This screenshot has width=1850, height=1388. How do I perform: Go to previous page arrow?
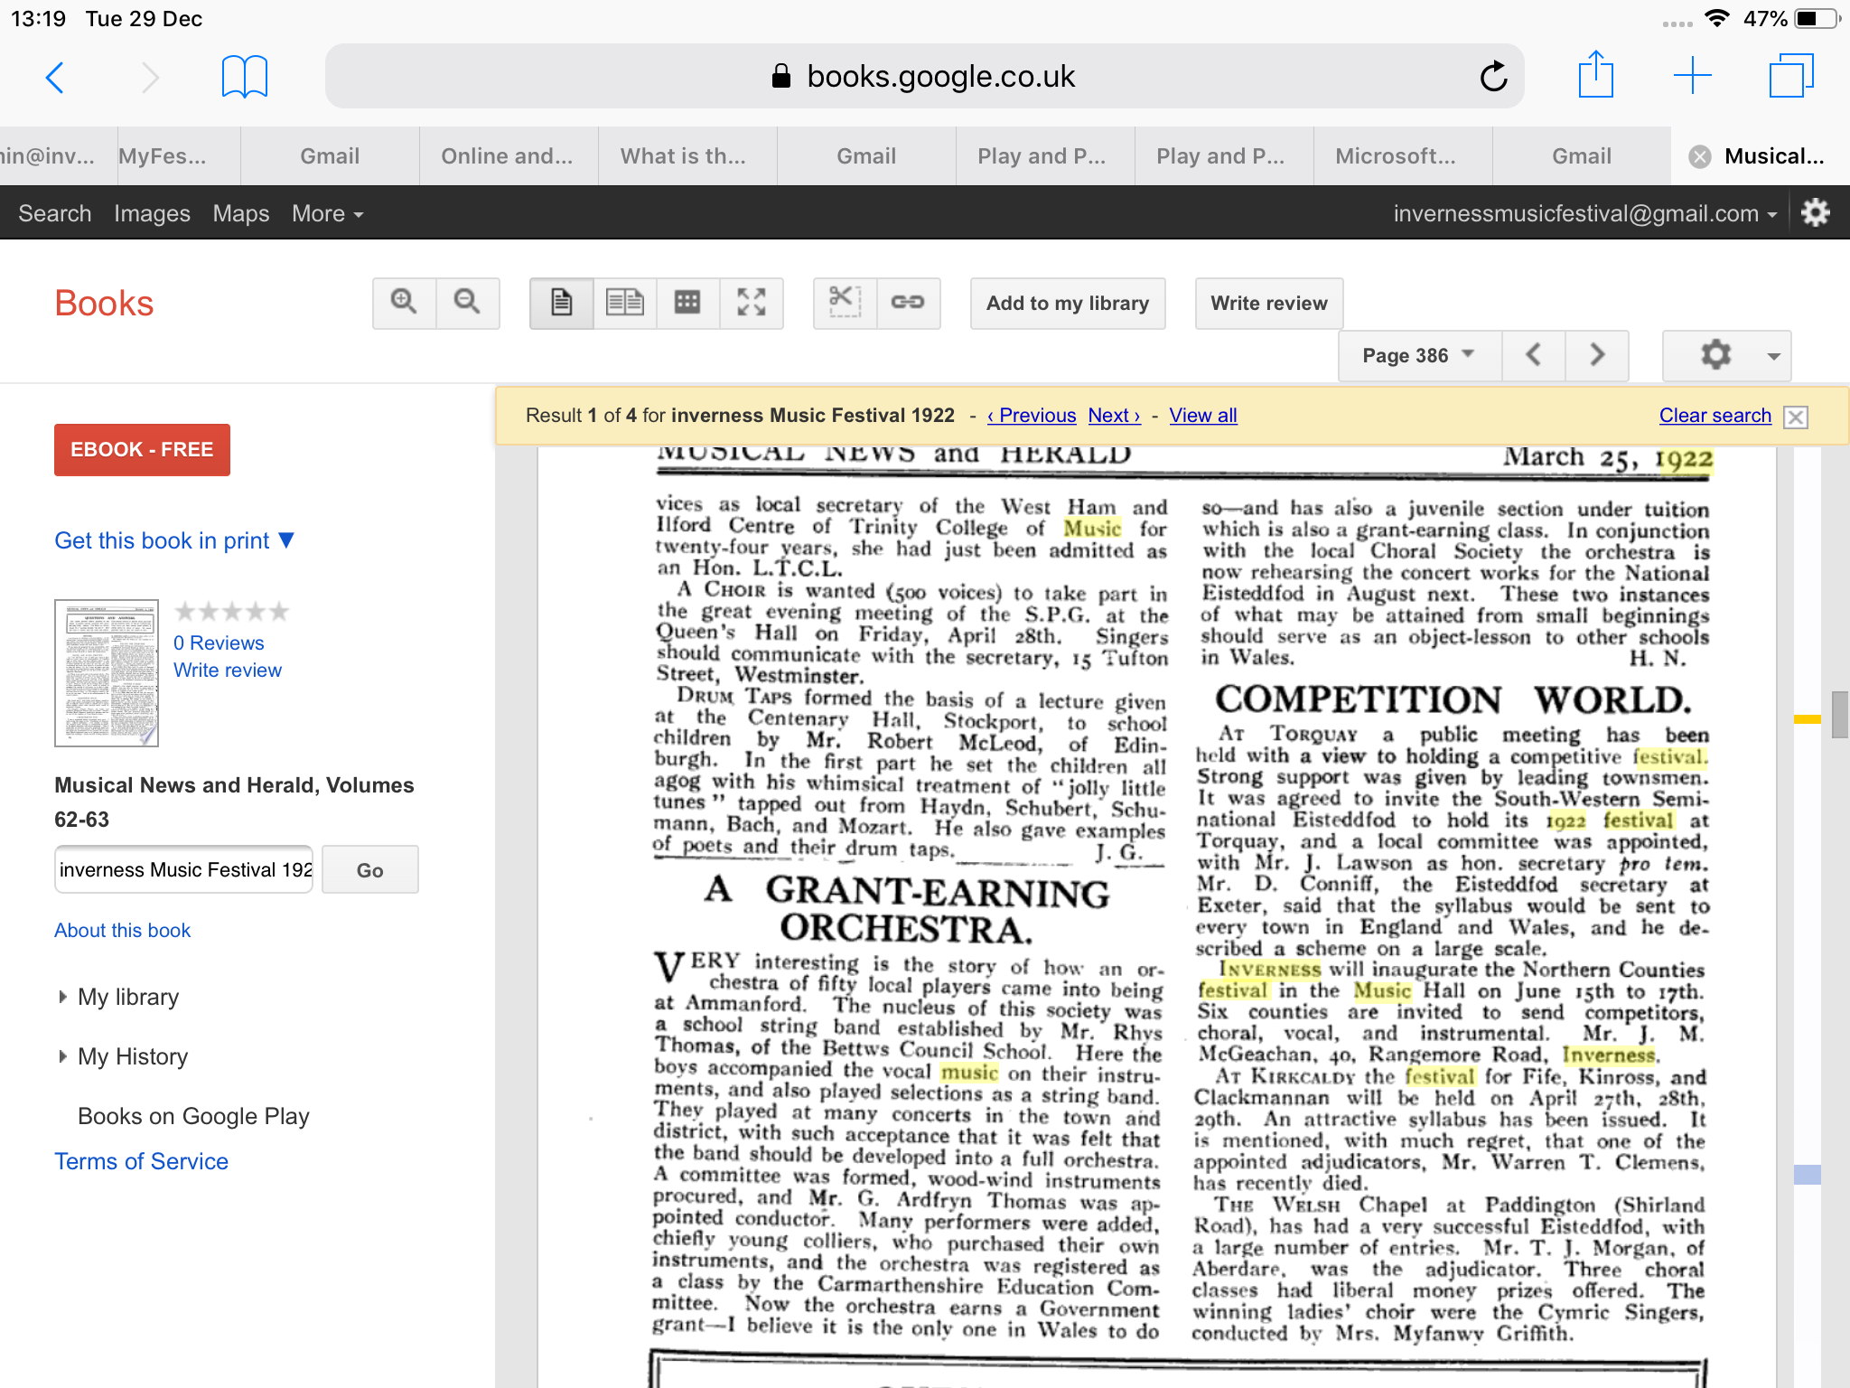[x=1534, y=355]
